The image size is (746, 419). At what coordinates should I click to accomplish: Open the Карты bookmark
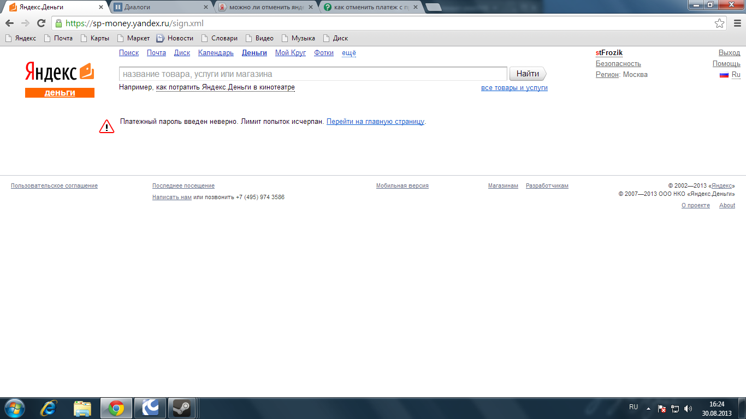pos(95,38)
